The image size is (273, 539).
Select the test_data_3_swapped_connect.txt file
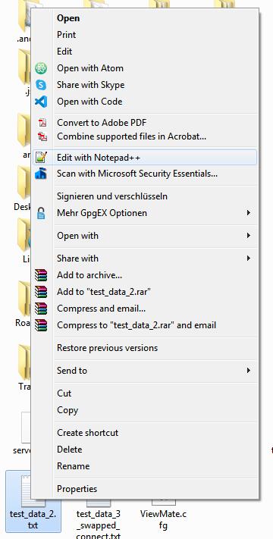click(99, 519)
